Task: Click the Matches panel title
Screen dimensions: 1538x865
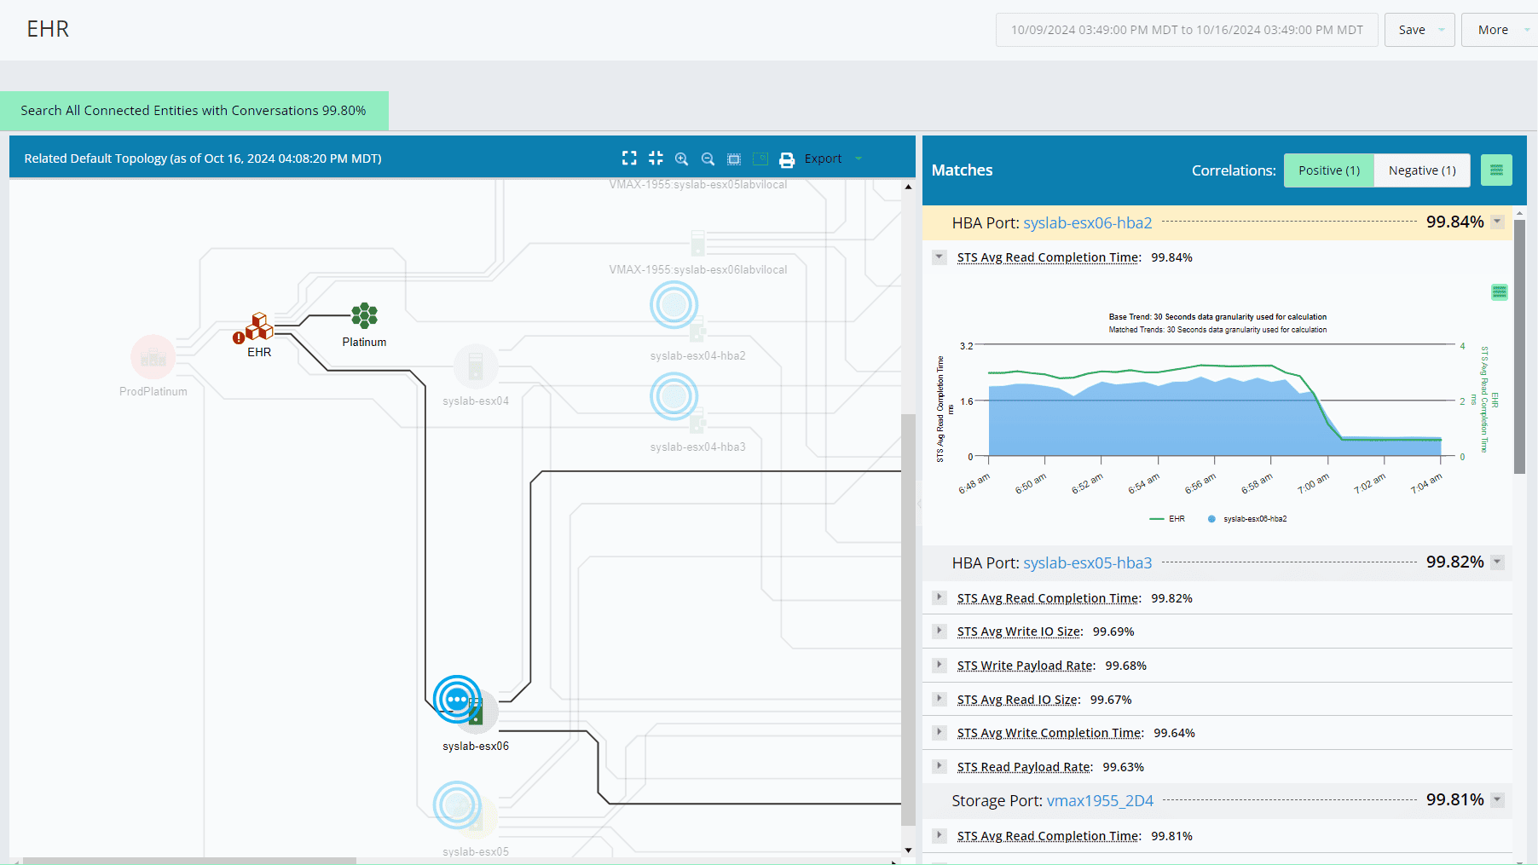Action: 962,170
